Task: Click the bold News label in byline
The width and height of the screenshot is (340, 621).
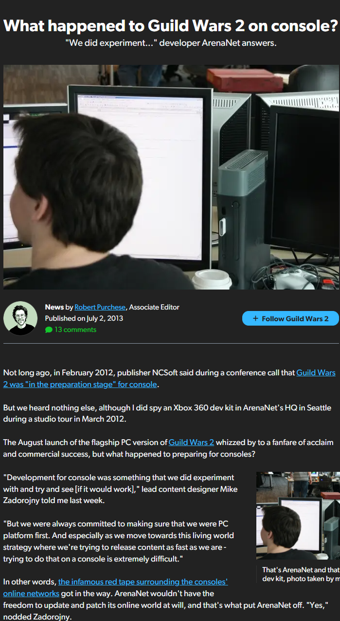Action: (54, 307)
